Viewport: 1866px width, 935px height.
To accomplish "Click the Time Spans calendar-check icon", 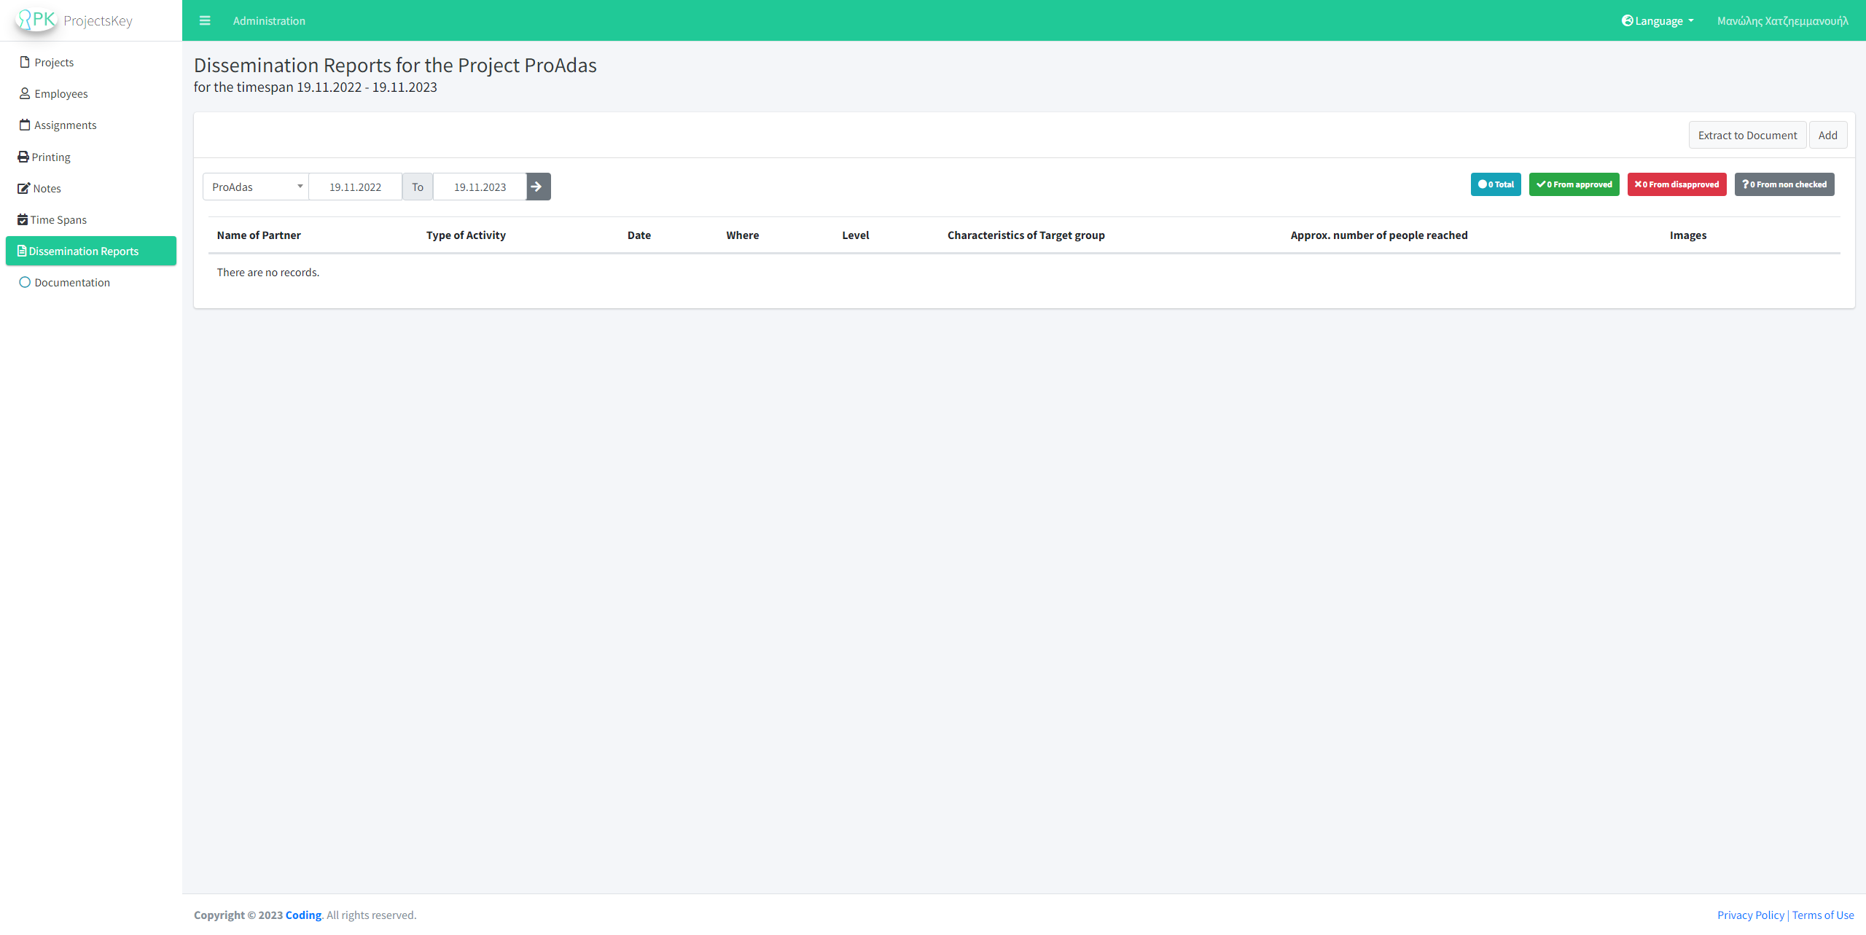I will [x=23, y=219].
